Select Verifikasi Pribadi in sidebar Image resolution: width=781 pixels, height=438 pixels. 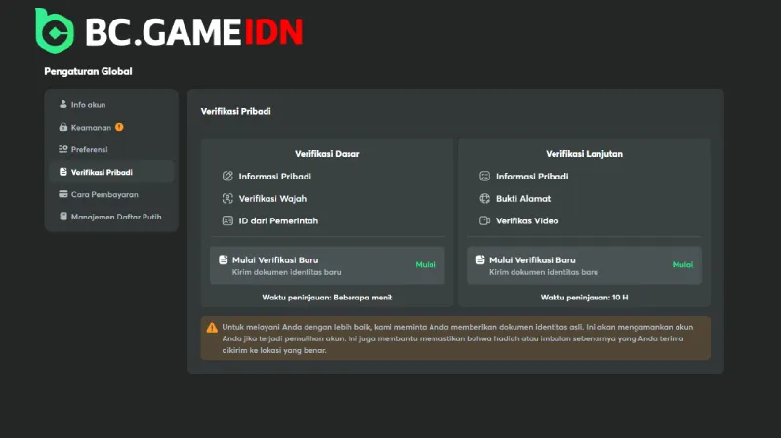pos(111,172)
